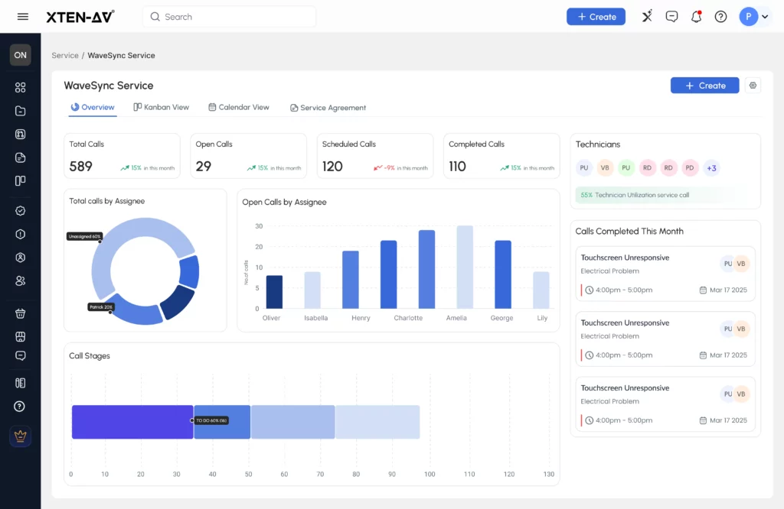Open the notifications bell
The image size is (784, 509).
(696, 17)
